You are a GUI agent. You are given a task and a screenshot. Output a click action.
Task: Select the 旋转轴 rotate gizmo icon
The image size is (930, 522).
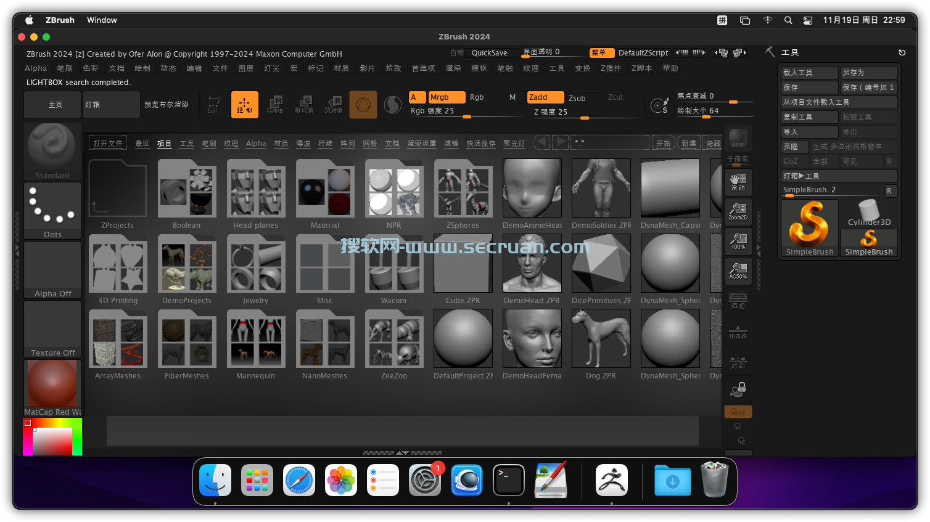click(334, 105)
